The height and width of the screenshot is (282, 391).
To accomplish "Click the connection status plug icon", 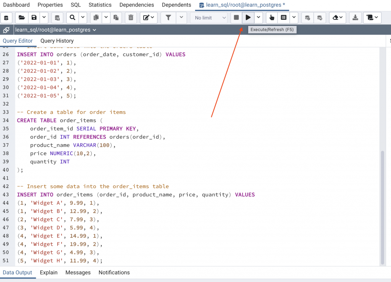I will tap(6, 30).
